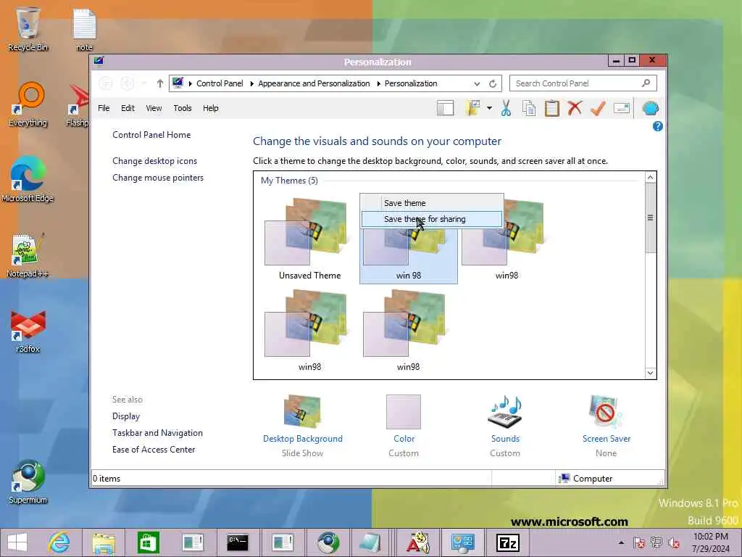
Task: Open Change mouse pointers link
Action: 158,178
